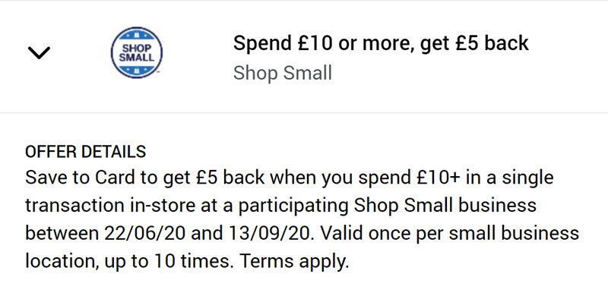Image resolution: width=608 pixels, height=296 pixels.
Task: Click the word 'SHOP' inside the badge
Action: (x=137, y=49)
